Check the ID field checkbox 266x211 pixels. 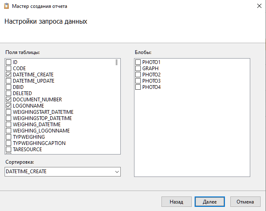(x=8, y=62)
